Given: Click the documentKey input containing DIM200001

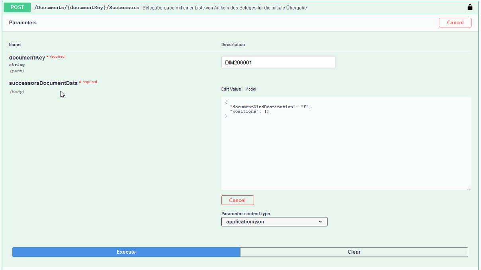Looking at the screenshot, I should [278, 62].
